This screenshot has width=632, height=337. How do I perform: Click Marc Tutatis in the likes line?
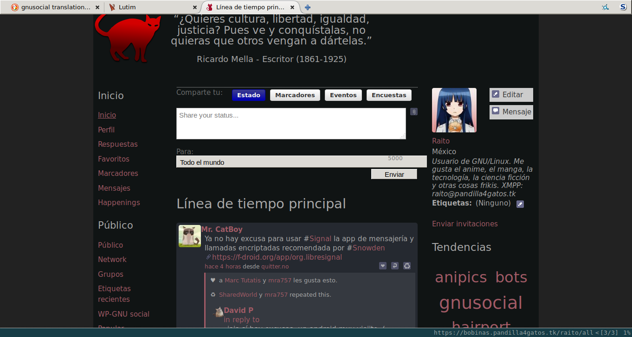click(x=242, y=280)
